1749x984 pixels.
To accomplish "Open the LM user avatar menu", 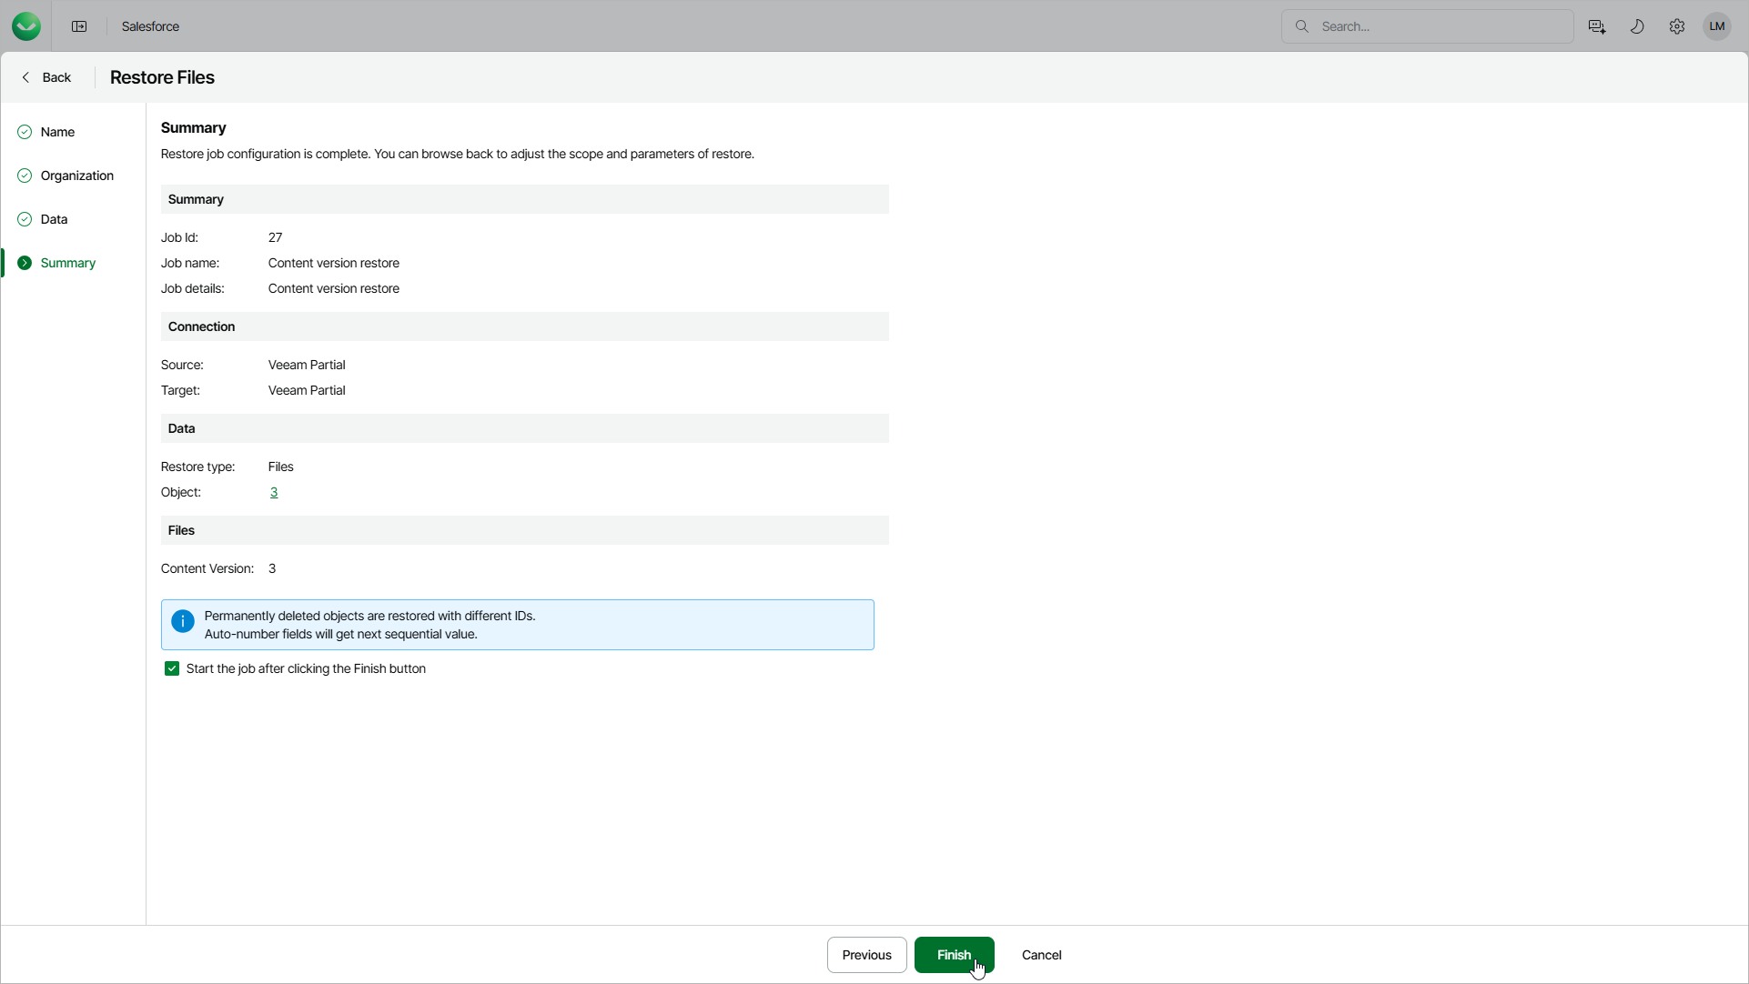I will coord(1717,26).
